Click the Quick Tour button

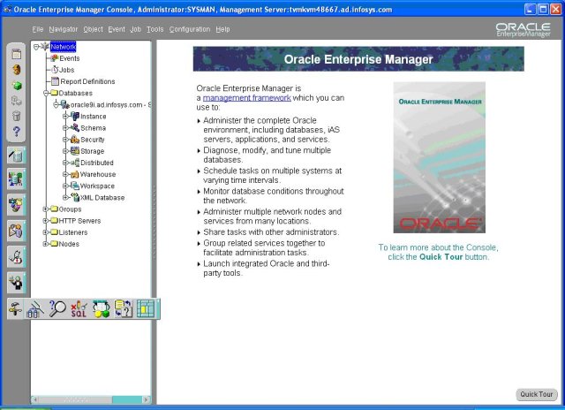[x=537, y=394]
